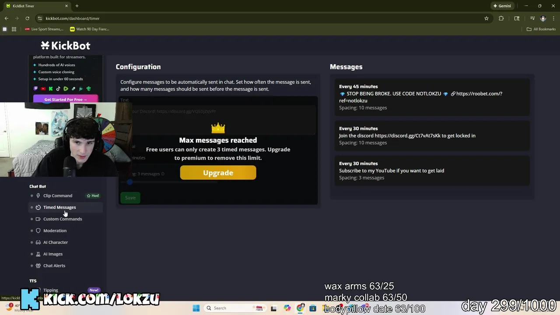Select the Every 45 minutes roobet message card
The width and height of the screenshot is (560, 315).
(432, 97)
